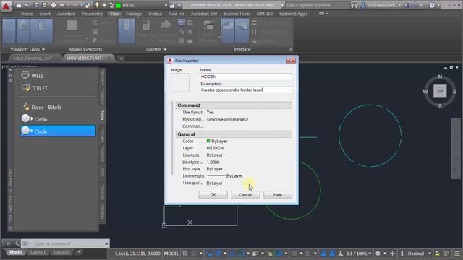Click the Named viewports icon in the Model Viewports panel

click(95, 22)
